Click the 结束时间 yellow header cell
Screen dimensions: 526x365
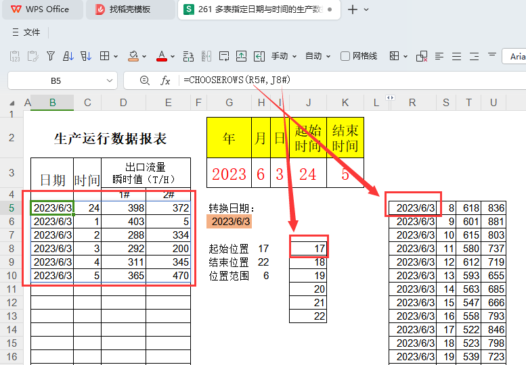pyautogui.click(x=345, y=138)
